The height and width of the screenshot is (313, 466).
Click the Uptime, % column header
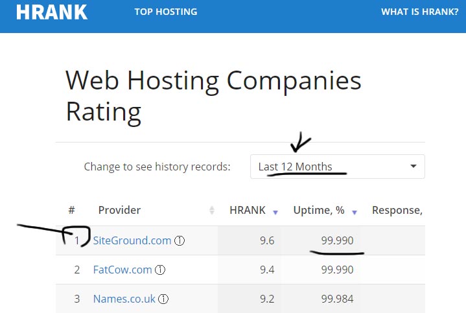coord(319,210)
